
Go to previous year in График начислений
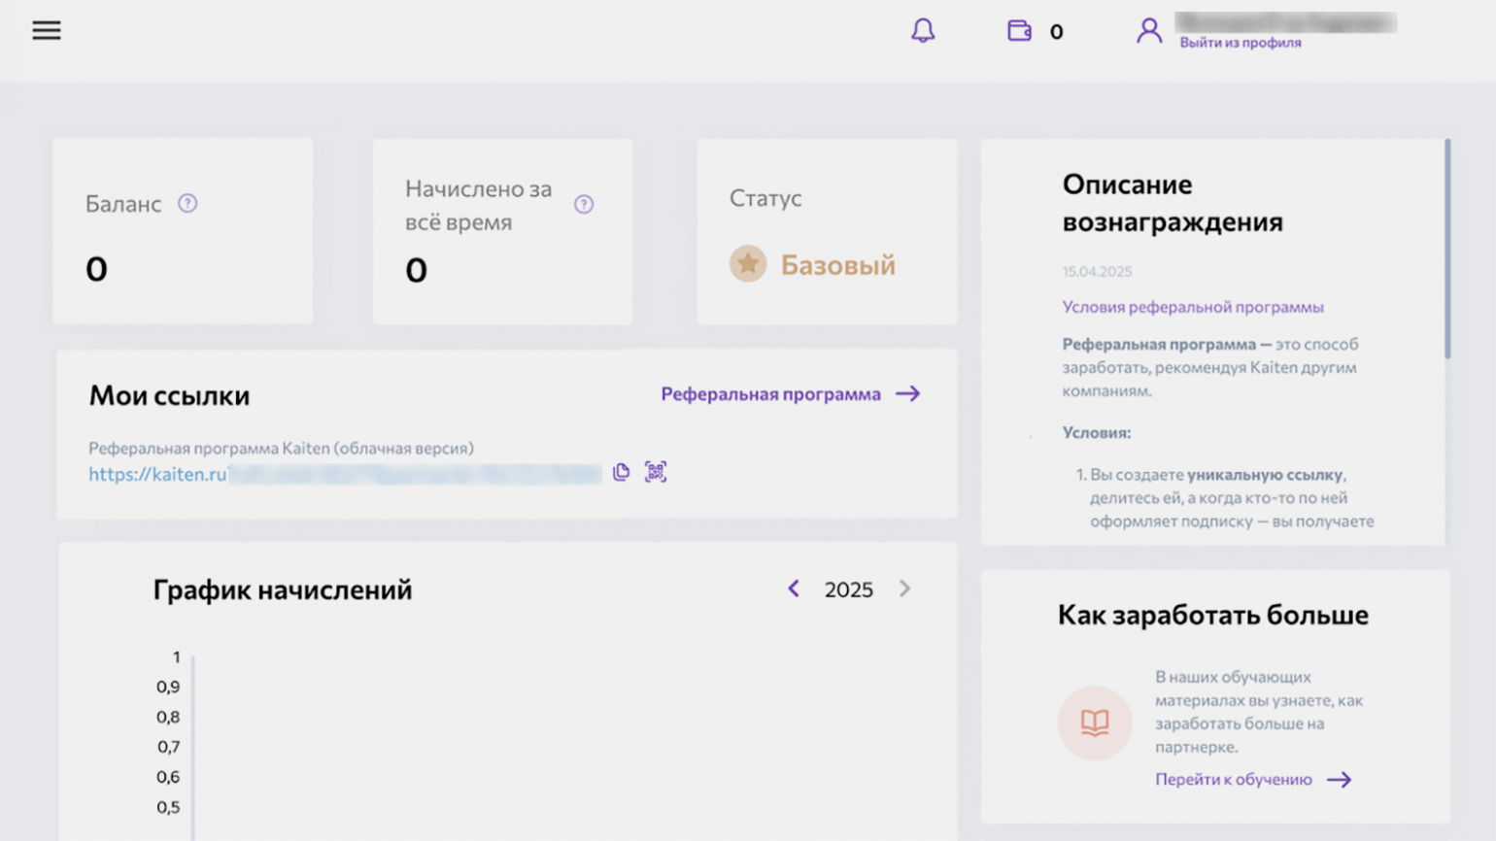point(794,589)
